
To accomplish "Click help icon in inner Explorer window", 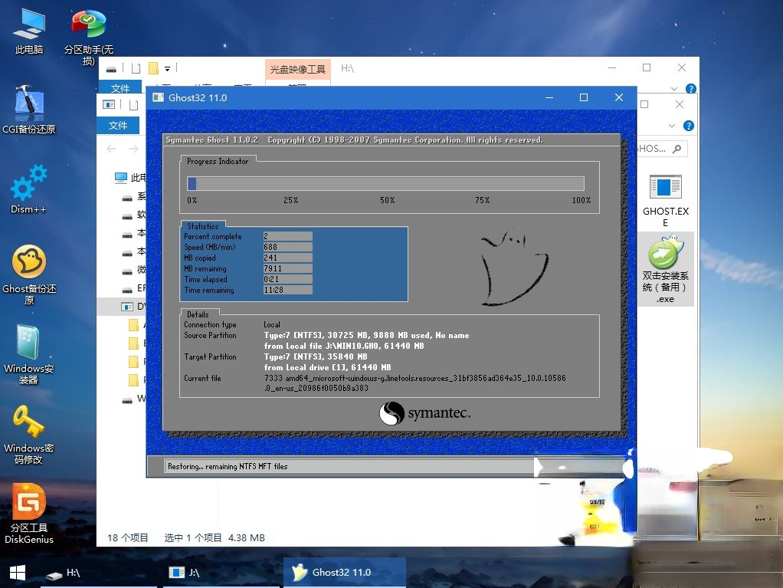I will point(688,126).
